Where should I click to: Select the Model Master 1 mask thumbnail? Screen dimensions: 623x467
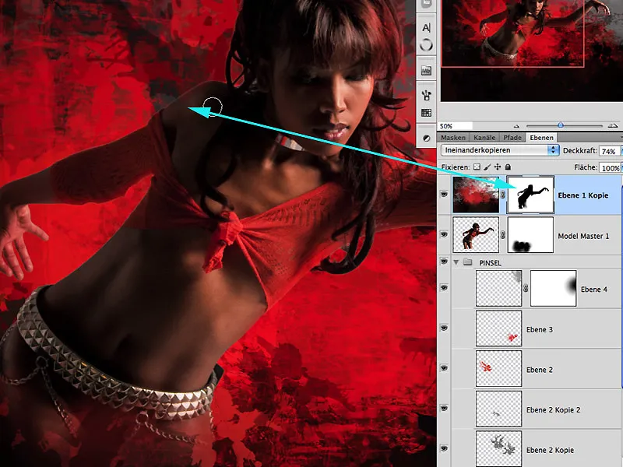pos(530,235)
